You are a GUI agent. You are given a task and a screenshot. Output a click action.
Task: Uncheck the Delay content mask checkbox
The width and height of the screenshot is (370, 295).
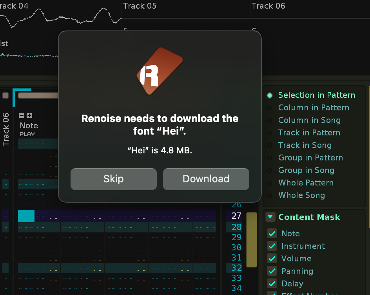pyautogui.click(x=272, y=283)
